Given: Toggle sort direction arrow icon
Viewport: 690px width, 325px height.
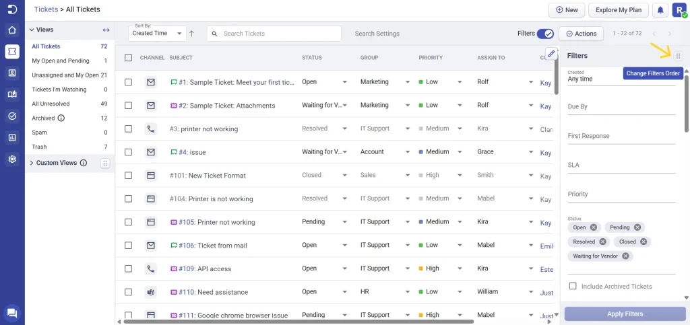Looking at the screenshot, I should click(191, 34).
